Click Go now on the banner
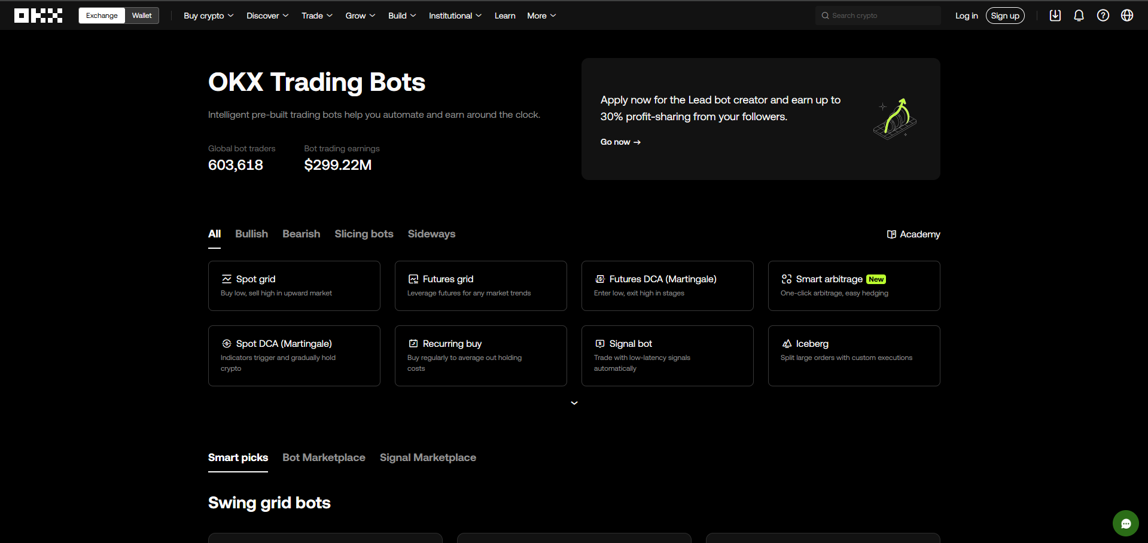 click(x=620, y=142)
